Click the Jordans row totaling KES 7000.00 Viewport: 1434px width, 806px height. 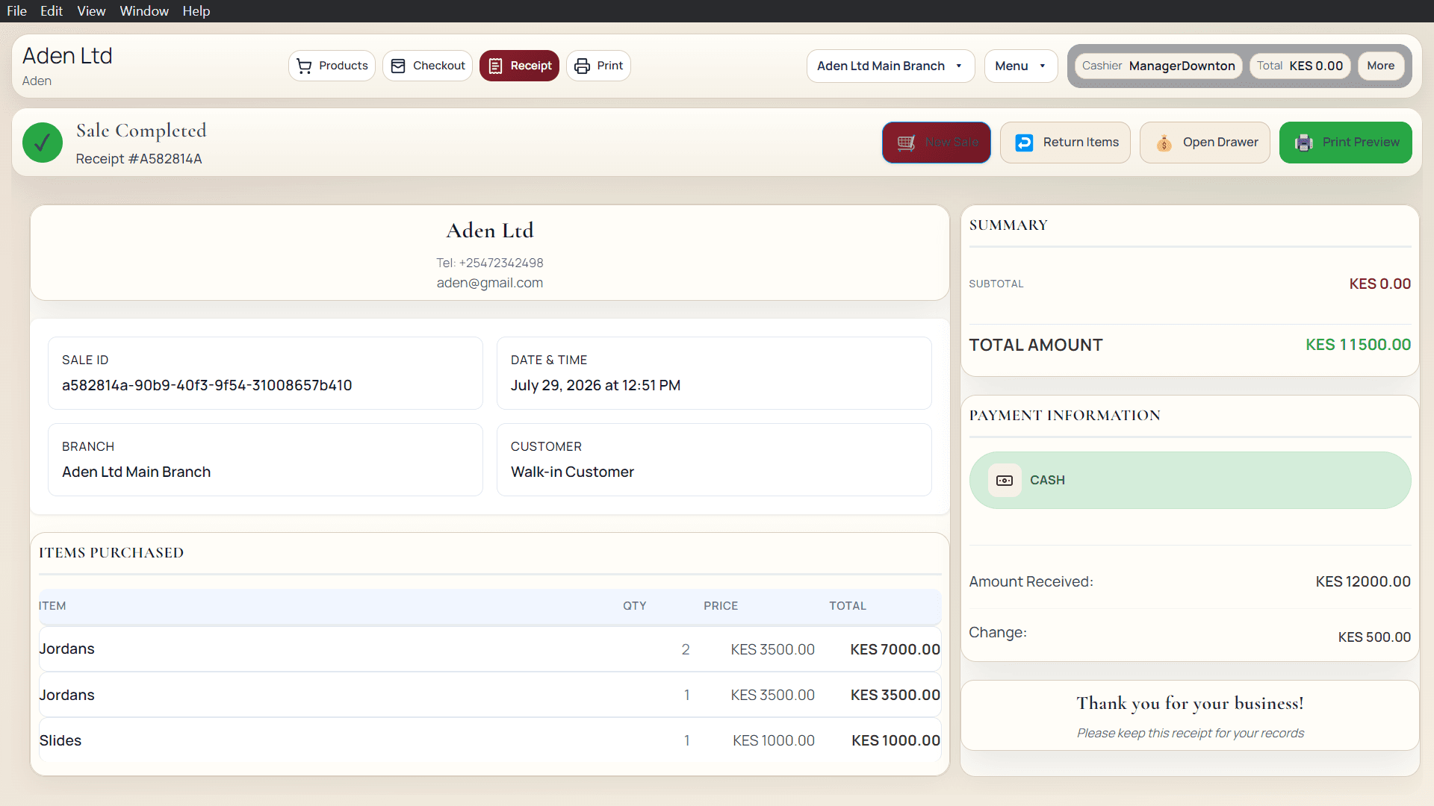point(490,649)
